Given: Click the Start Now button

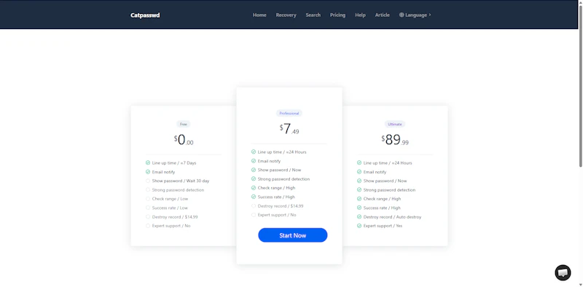Looking at the screenshot, I should pos(293,235).
